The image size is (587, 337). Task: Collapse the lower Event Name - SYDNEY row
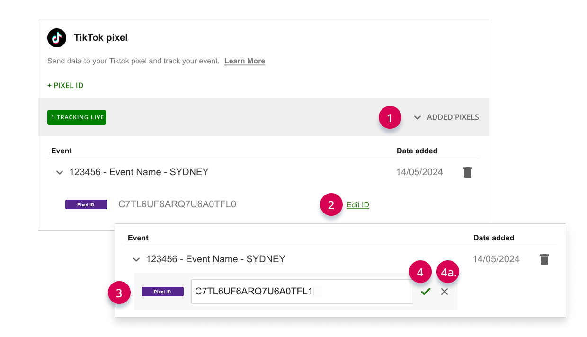click(x=136, y=260)
